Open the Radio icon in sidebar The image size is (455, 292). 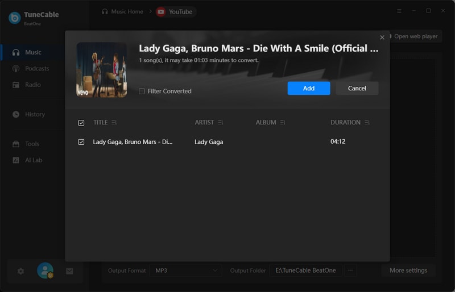pos(16,85)
